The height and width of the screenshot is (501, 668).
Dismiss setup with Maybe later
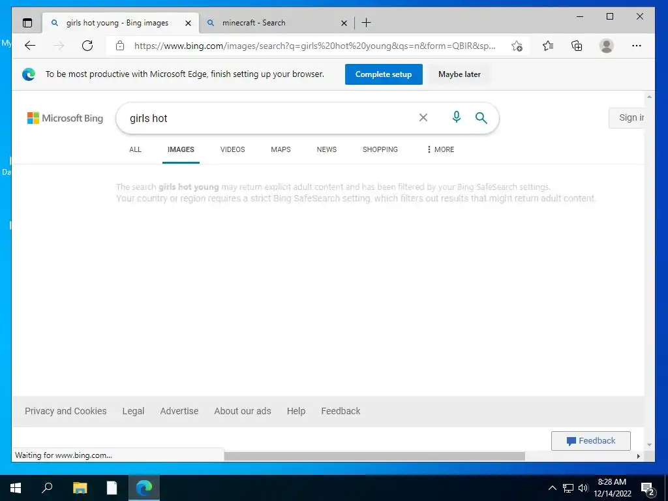click(459, 74)
